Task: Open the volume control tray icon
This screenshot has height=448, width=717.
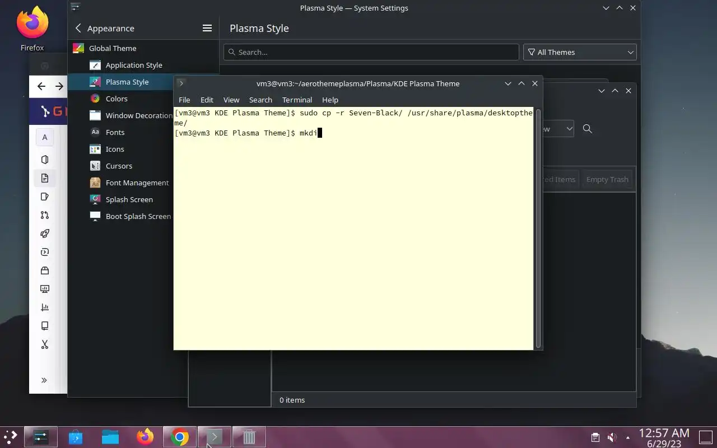Action: click(612, 437)
